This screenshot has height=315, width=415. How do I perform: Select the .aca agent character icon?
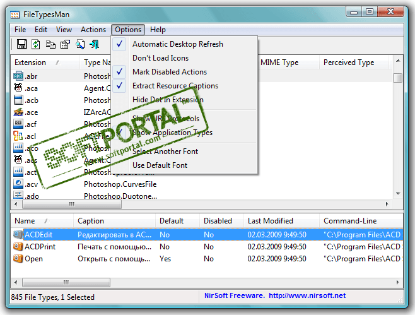point(18,88)
